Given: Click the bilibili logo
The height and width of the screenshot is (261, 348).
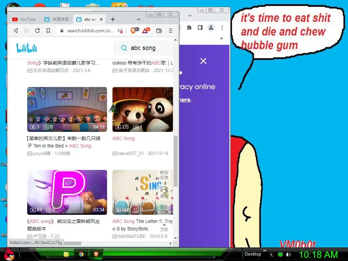Looking at the screenshot, I should [x=27, y=48].
